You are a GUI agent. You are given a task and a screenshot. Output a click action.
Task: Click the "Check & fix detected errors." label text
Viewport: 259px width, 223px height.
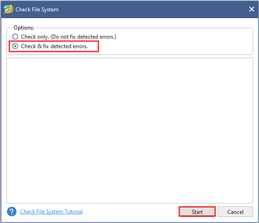coord(55,46)
